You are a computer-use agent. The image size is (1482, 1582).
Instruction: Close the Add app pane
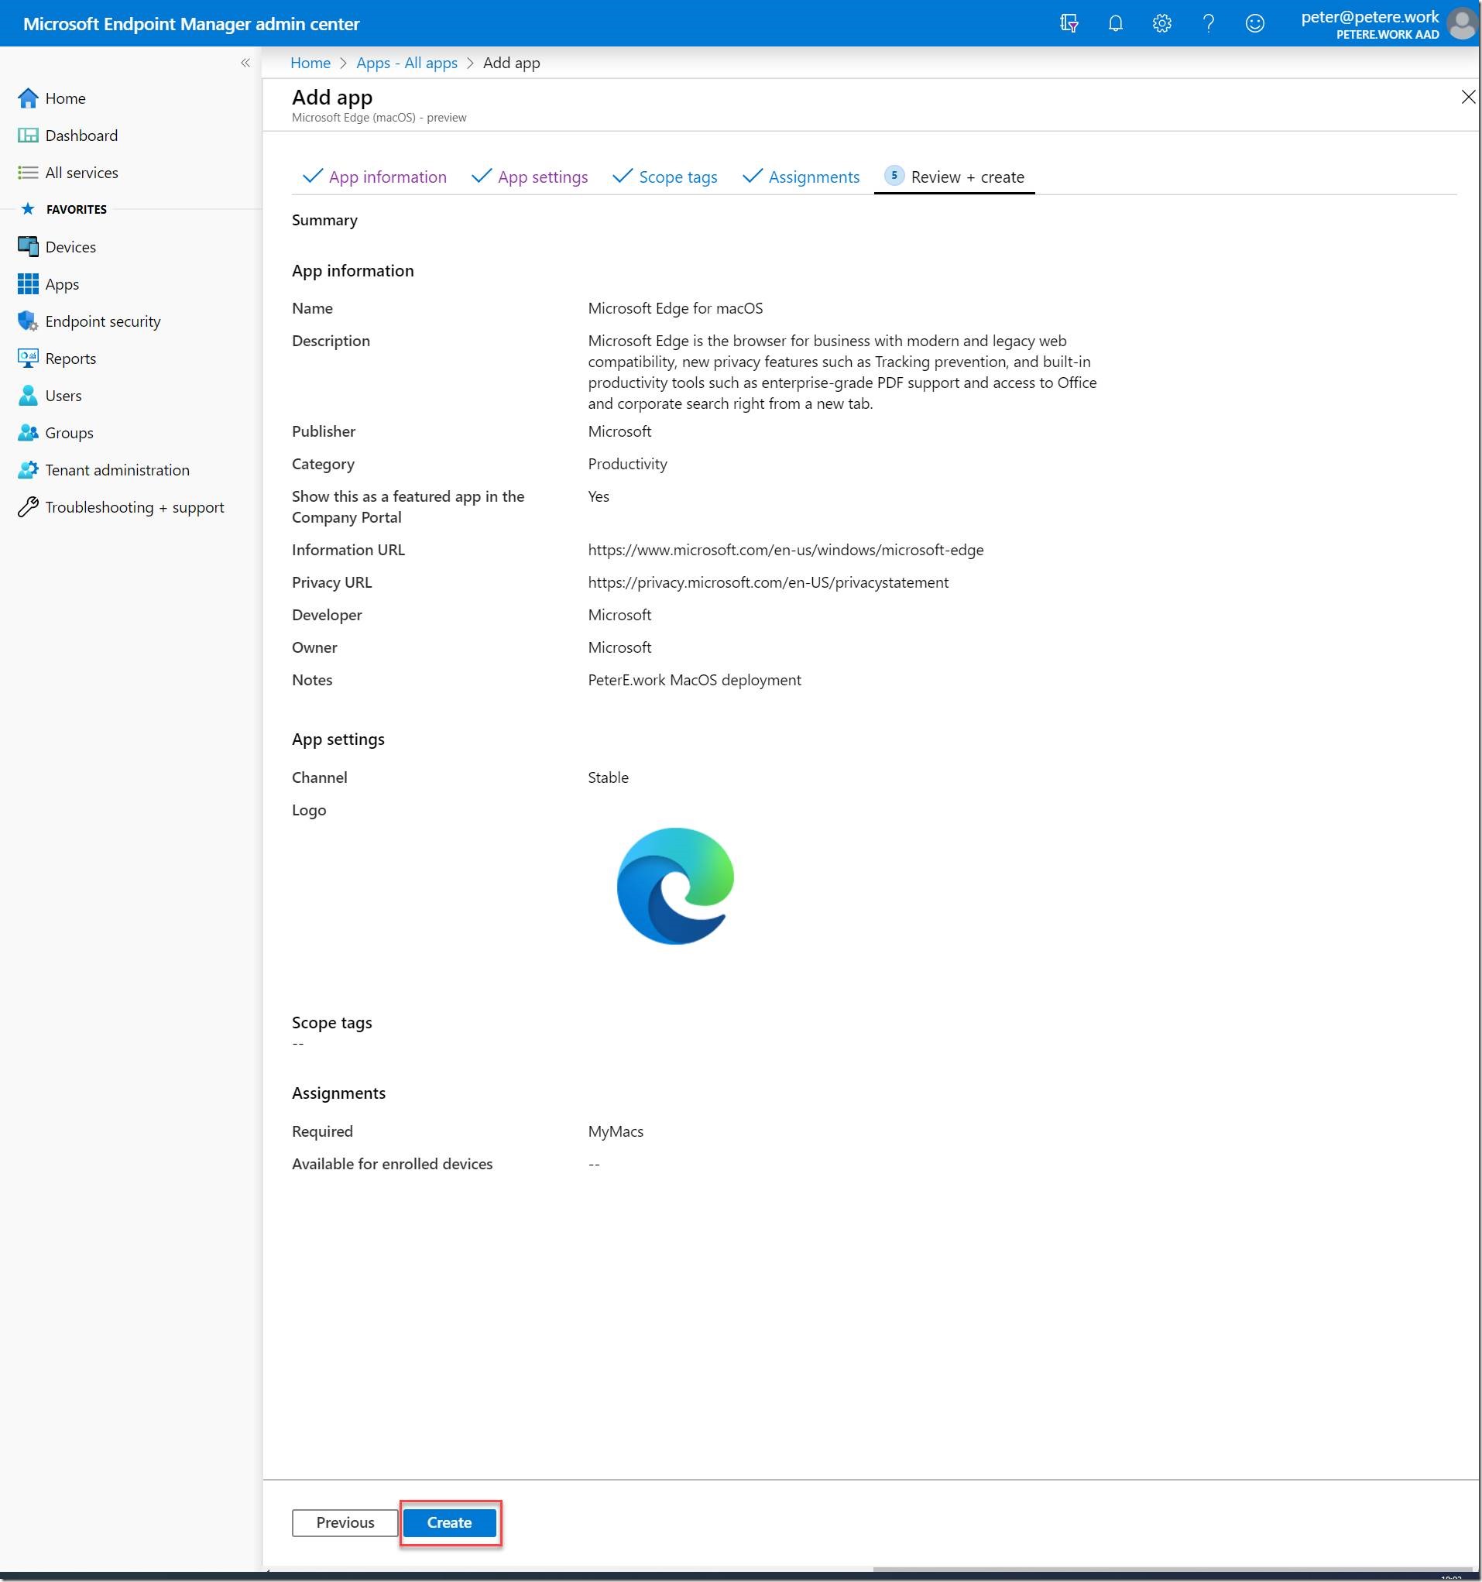click(1467, 97)
